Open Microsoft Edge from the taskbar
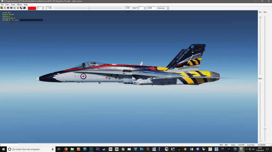Screen dimensions: 272x152 click(x=216, y=149)
